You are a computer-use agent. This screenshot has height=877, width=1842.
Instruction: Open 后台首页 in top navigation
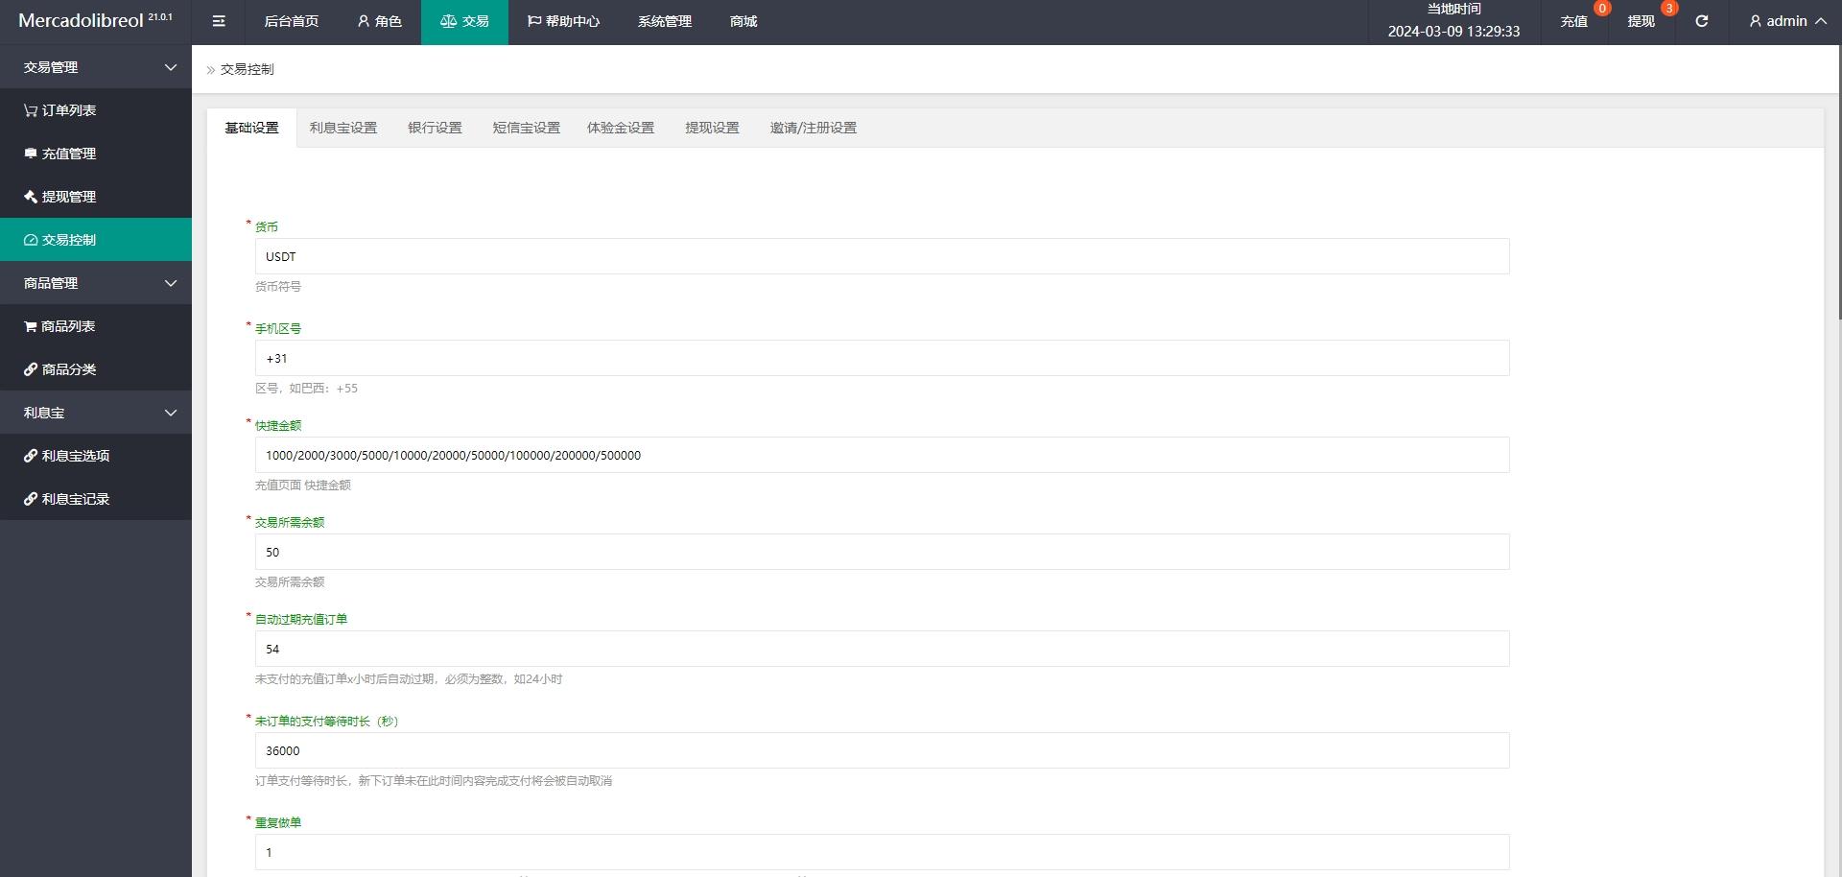click(292, 21)
